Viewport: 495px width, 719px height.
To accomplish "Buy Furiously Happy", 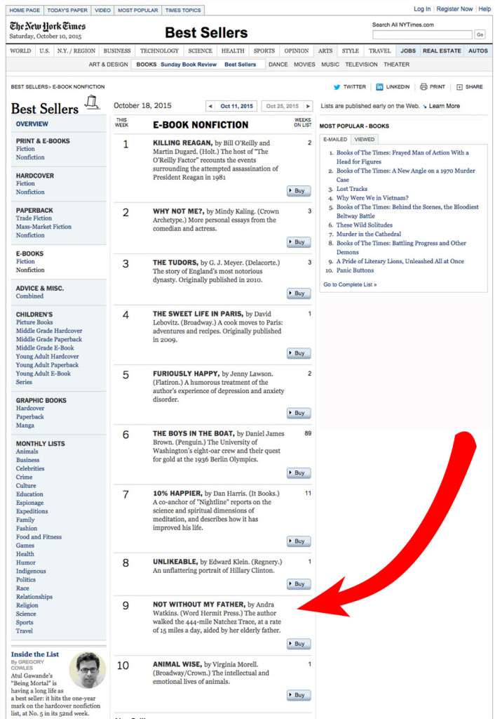I will [299, 413].
